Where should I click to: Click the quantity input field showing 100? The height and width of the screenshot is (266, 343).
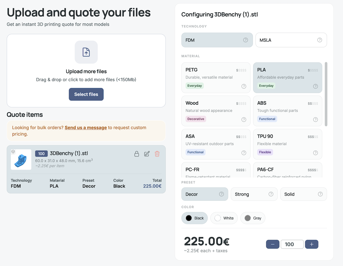point(292,244)
